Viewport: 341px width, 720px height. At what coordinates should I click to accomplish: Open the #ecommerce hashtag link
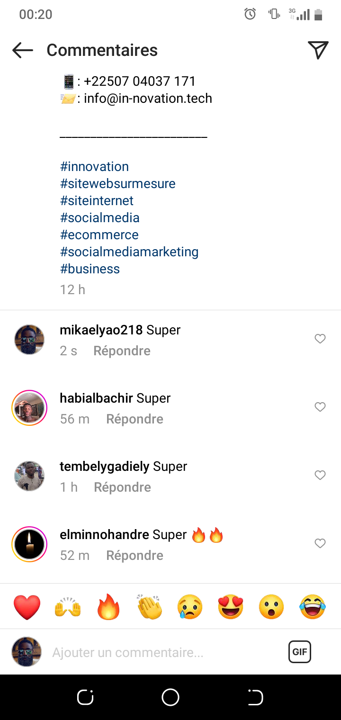click(99, 235)
